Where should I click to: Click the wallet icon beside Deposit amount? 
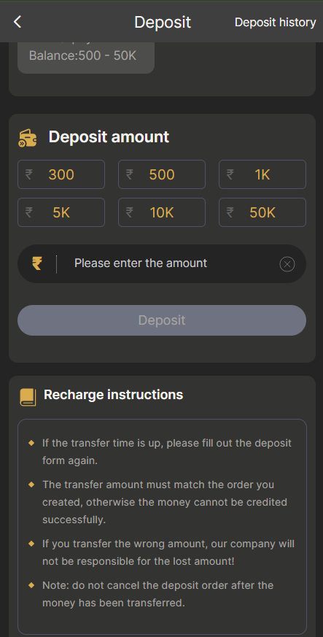[x=28, y=138]
